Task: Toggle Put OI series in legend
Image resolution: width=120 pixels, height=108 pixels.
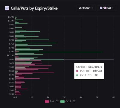Action: (52, 101)
